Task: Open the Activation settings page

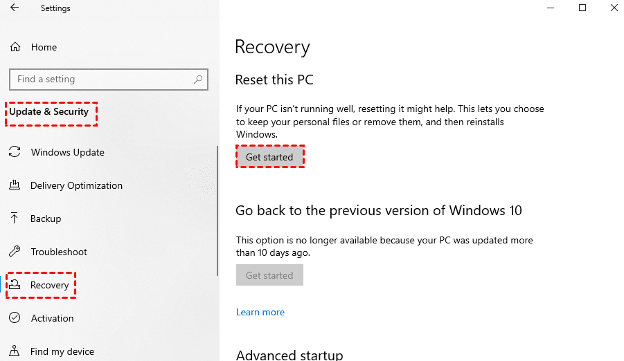Action: click(52, 318)
